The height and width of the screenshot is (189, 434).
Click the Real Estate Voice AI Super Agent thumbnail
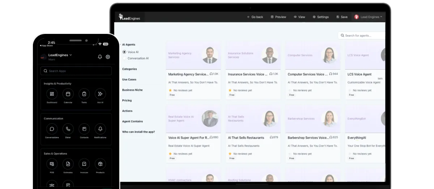193,119
